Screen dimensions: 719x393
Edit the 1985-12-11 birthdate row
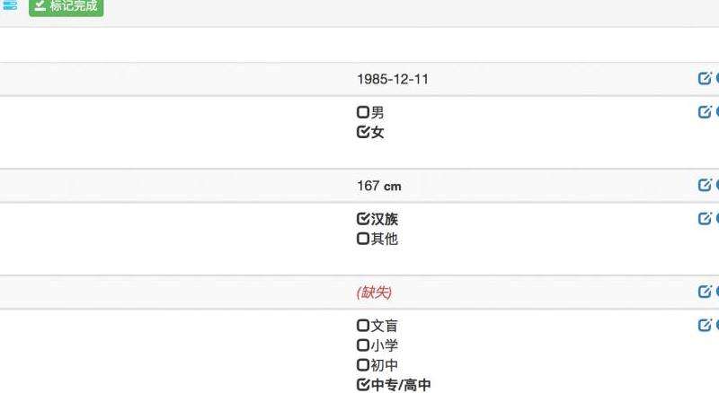point(705,78)
